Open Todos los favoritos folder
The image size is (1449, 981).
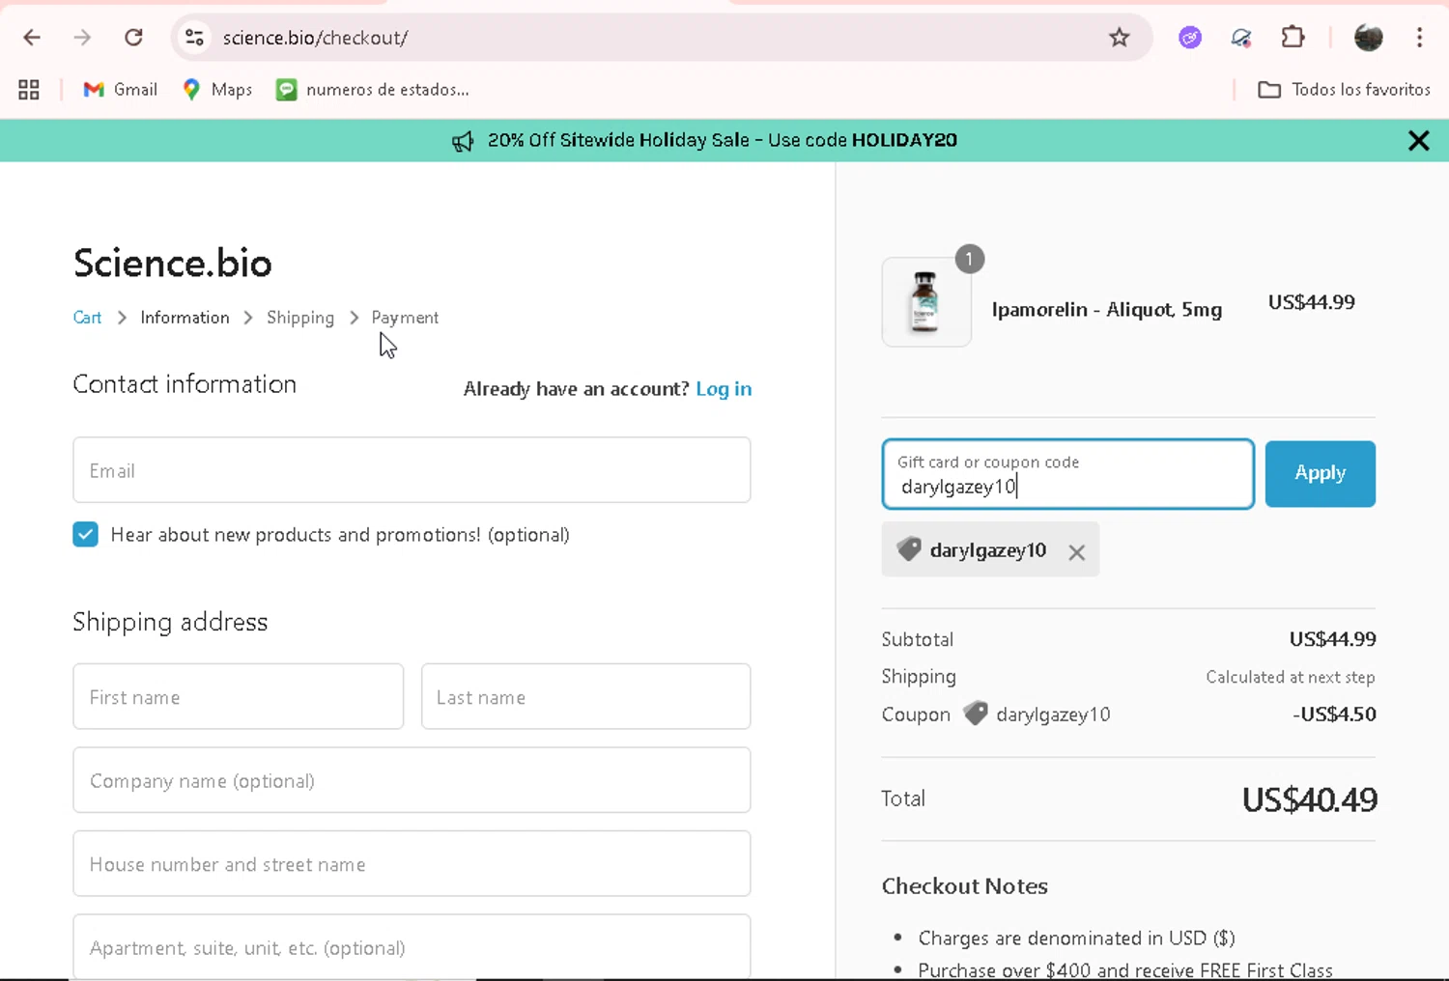[x=1344, y=90]
